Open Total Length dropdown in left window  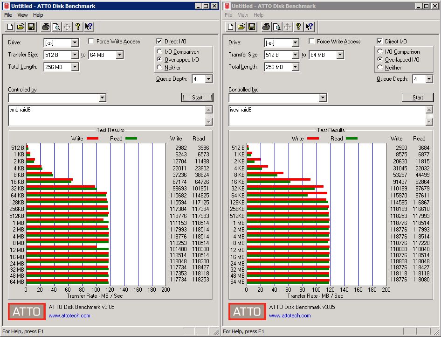(75, 67)
